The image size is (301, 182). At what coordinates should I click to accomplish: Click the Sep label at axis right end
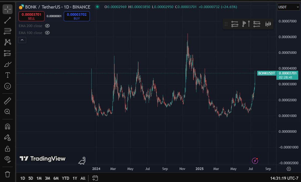pos(268,169)
